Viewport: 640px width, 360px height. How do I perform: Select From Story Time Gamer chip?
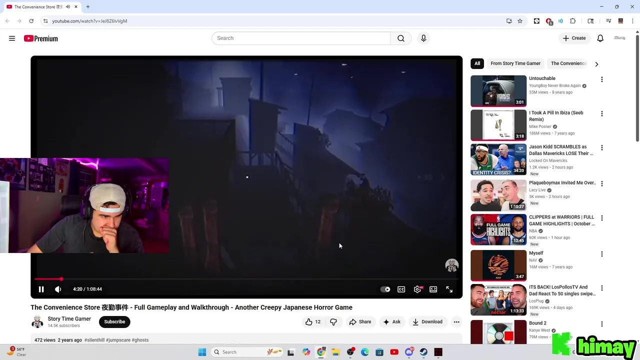(515, 63)
